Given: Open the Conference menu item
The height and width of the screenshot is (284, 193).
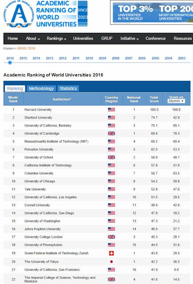Looking at the screenshot, I should point(156,39).
